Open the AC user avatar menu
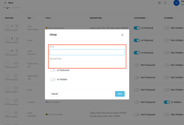 [x=176, y=3]
